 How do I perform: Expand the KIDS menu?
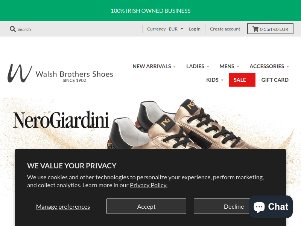point(213,80)
